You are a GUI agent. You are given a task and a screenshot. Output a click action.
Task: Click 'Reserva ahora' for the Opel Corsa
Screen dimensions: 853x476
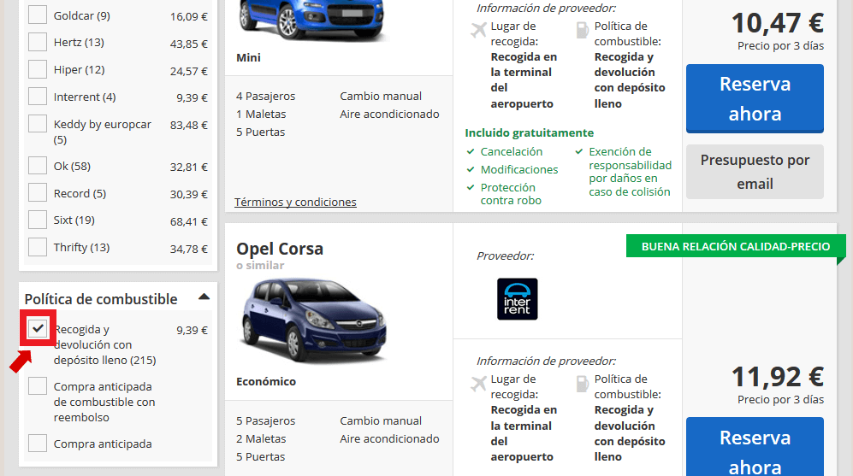(x=755, y=447)
